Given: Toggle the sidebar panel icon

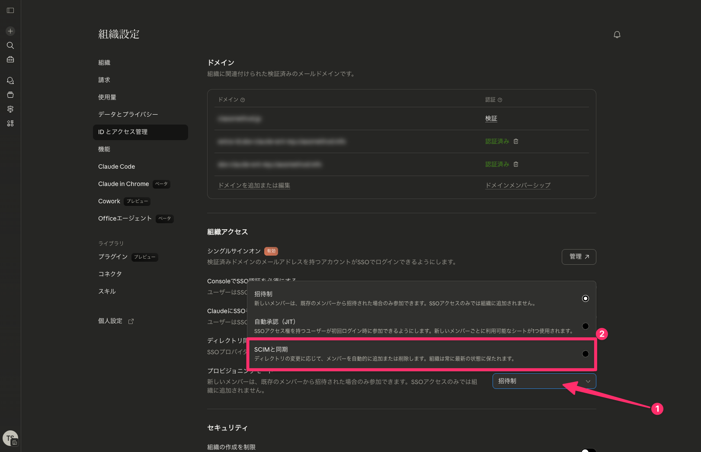Looking at the screenshot, I should (x=10, y=10).
